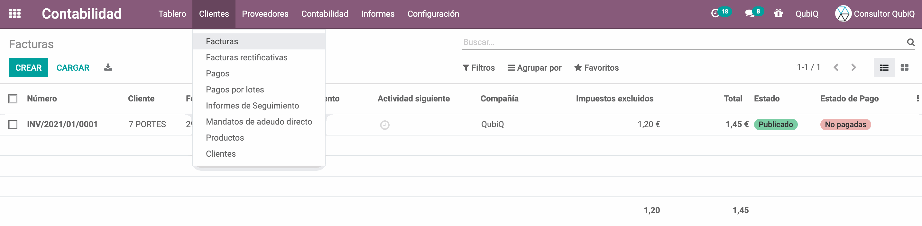Image resolution: width=922 pixels, height=226 pixels.
Task: Click the activity clock for INV/2021/01/0001
Action: (384, 125)
